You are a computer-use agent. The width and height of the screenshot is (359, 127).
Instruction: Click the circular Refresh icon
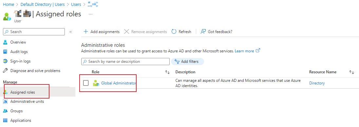tap(174, 31)
